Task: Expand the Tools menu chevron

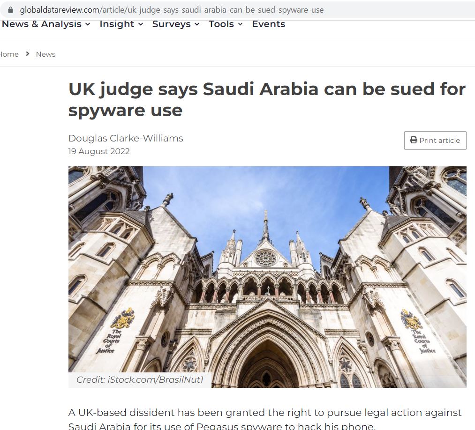Action: pos(240,24)
